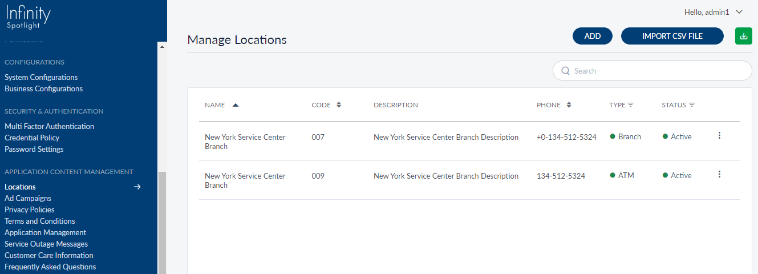This screenshot has height=274, width=758.
Task: Click the ADD button
Action: (593, 36)
